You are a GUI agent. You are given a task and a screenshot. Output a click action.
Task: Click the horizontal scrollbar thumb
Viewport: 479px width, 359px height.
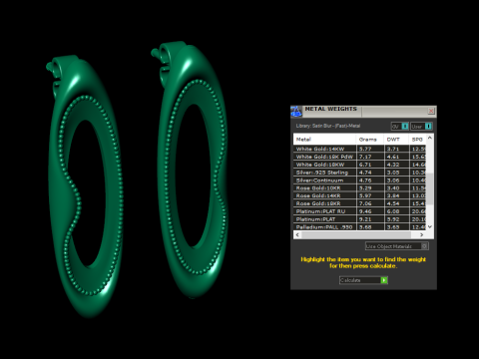[x=356, y=235]
